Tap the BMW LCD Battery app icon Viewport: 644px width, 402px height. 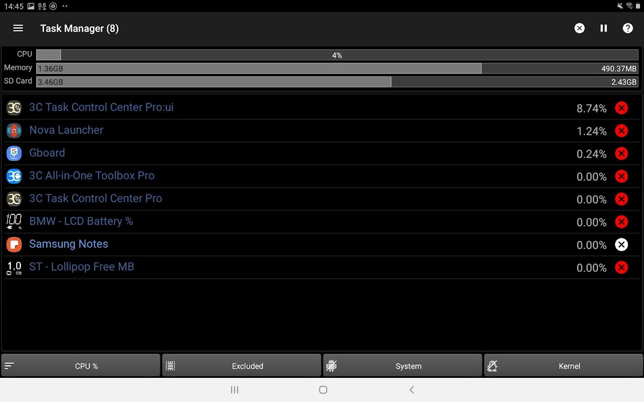tap(14, 222)
